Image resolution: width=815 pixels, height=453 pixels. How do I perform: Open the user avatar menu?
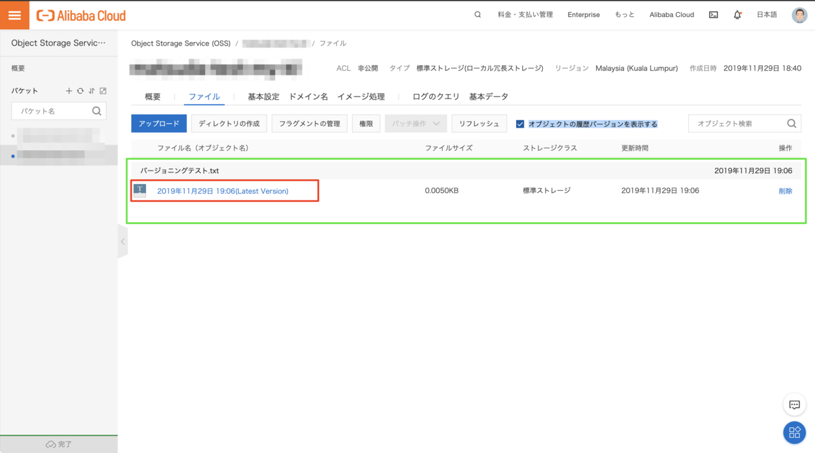pyautogui.click(x=799, y=15)
